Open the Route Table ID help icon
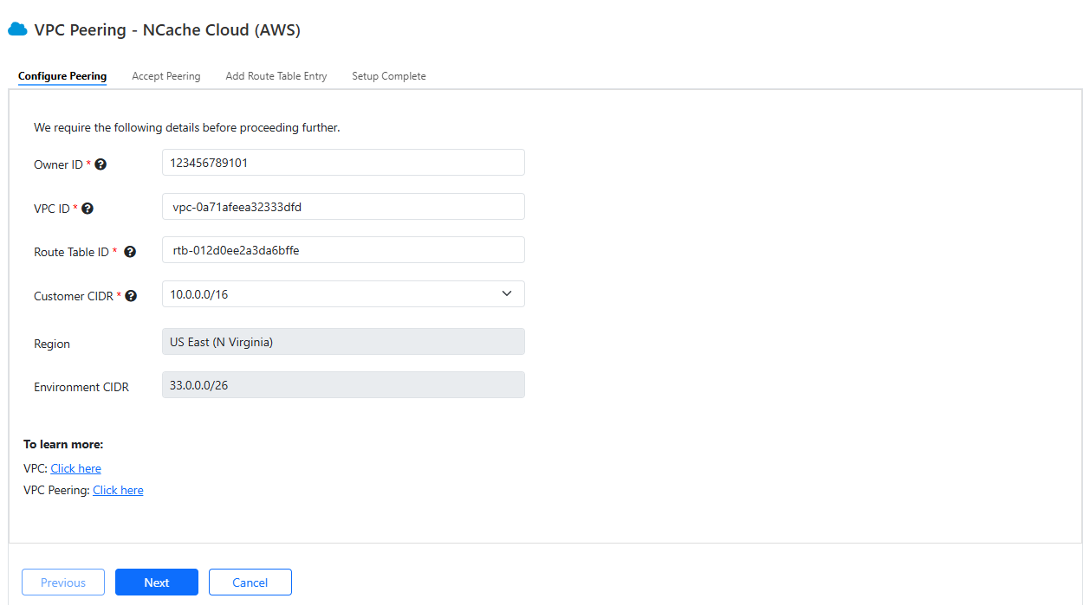This screenshot has height=605, width=1090. [130, 252]
